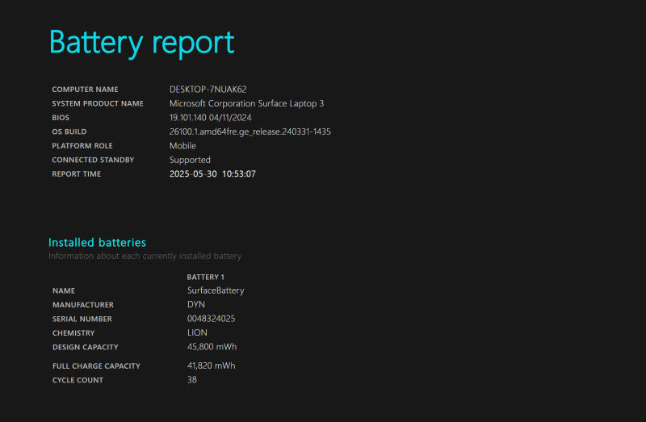646x422 pixels.
Task: Select Microsoft Corporation Surface Laptop 3 value
Action: coord(246,103)
